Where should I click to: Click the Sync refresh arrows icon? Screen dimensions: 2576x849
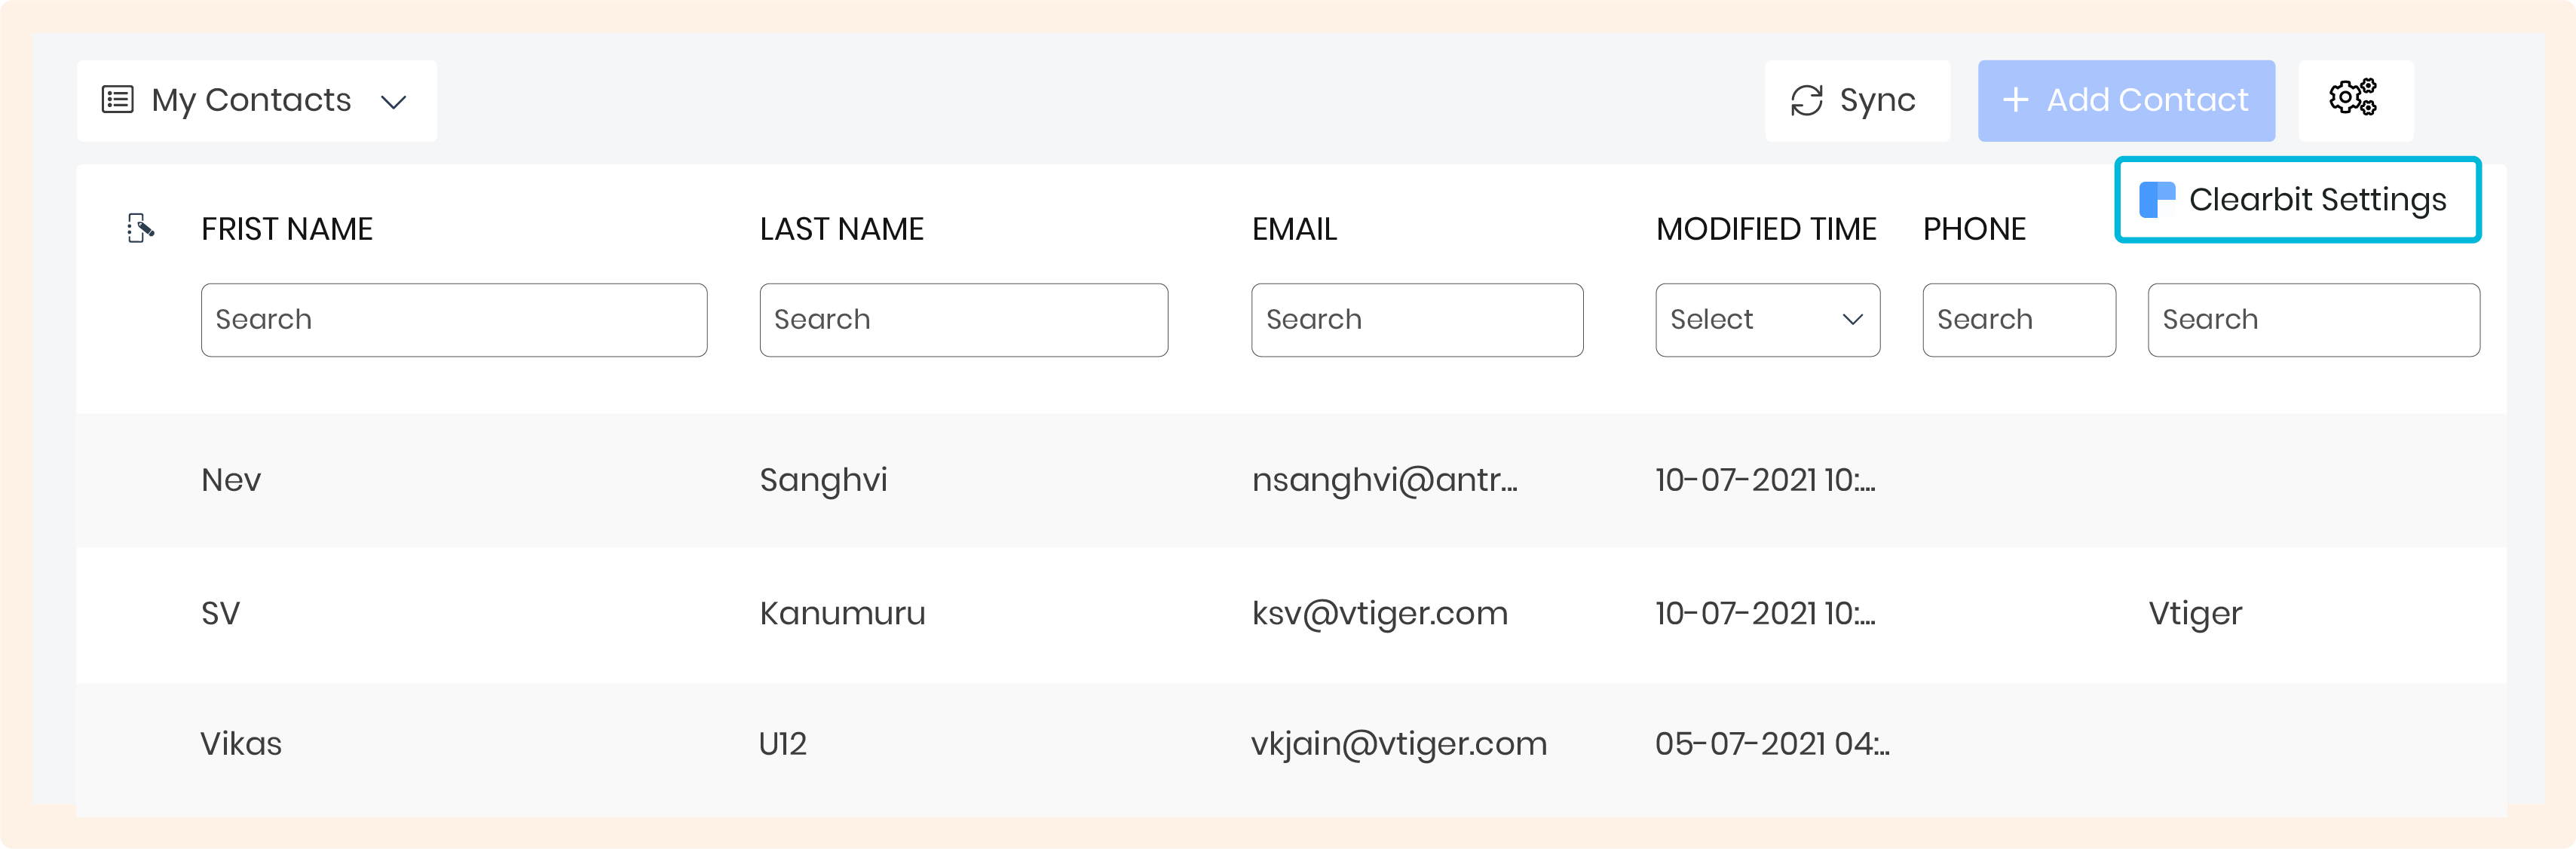click(x=1806, y=101)
